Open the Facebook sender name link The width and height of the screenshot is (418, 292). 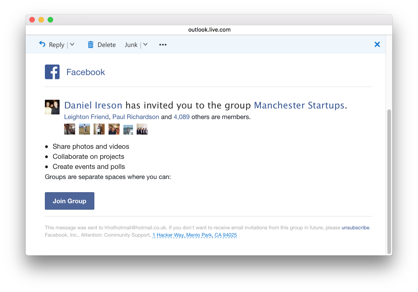point(86,72)
